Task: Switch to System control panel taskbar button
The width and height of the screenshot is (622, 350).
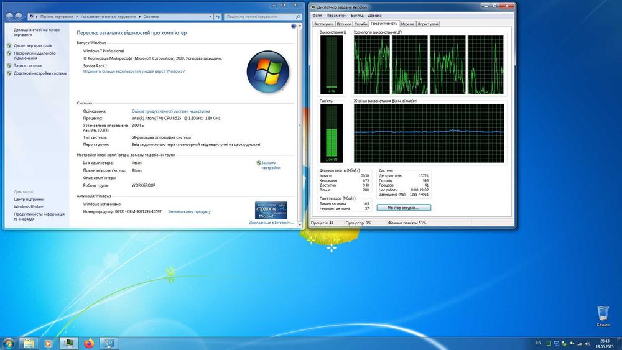Action: click(x=109, y=343)
